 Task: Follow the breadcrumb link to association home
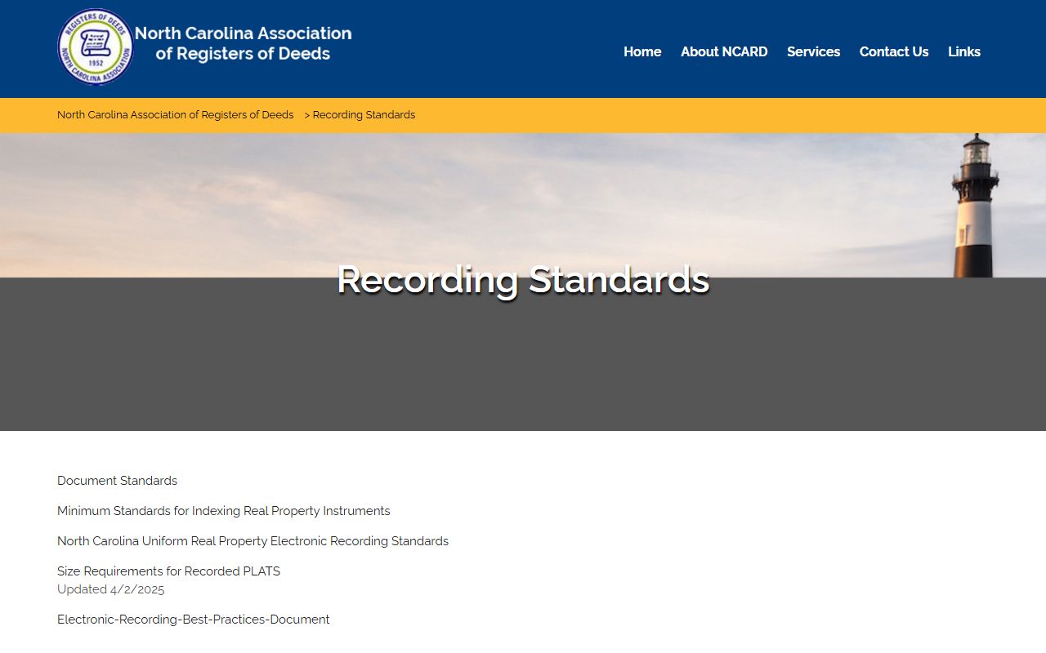point(175,115)
